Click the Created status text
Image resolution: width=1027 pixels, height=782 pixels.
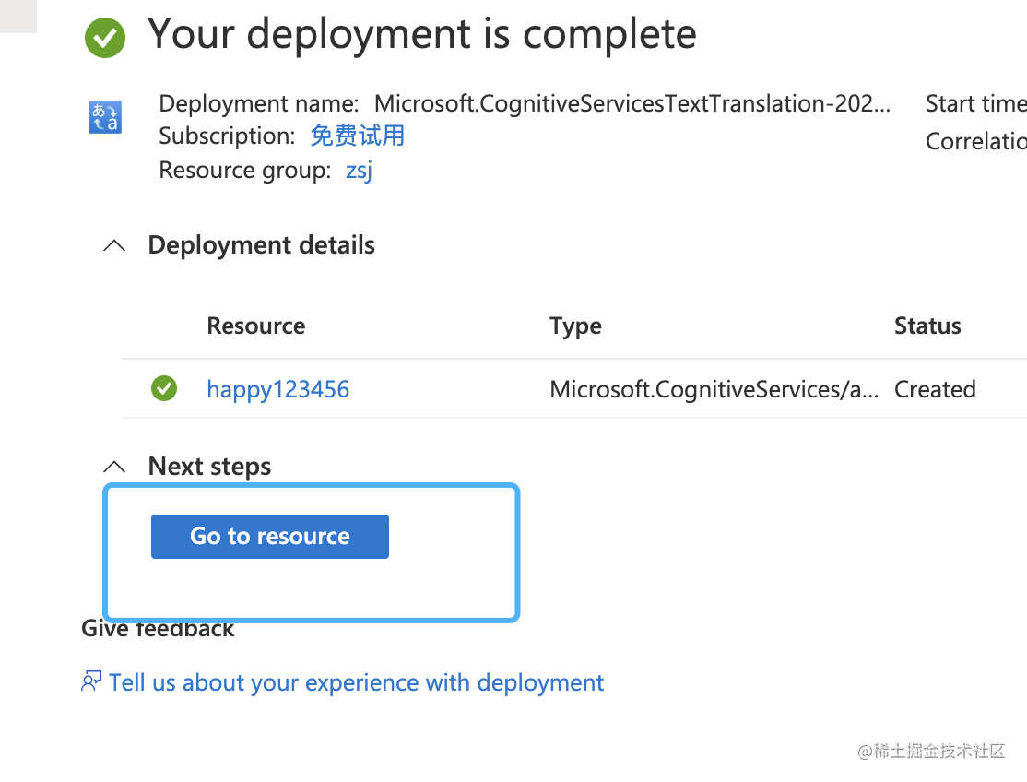tap(934, 388)
